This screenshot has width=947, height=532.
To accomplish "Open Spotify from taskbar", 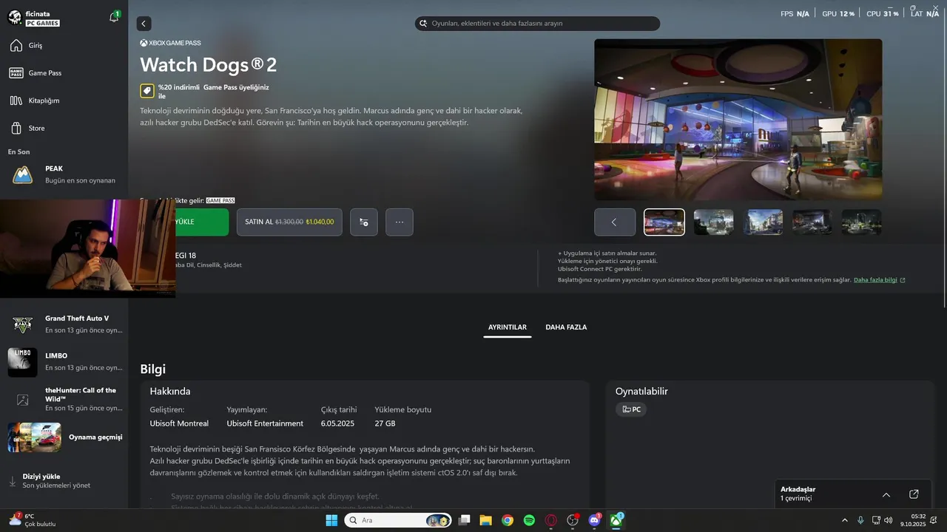I will tap(529, 520).
